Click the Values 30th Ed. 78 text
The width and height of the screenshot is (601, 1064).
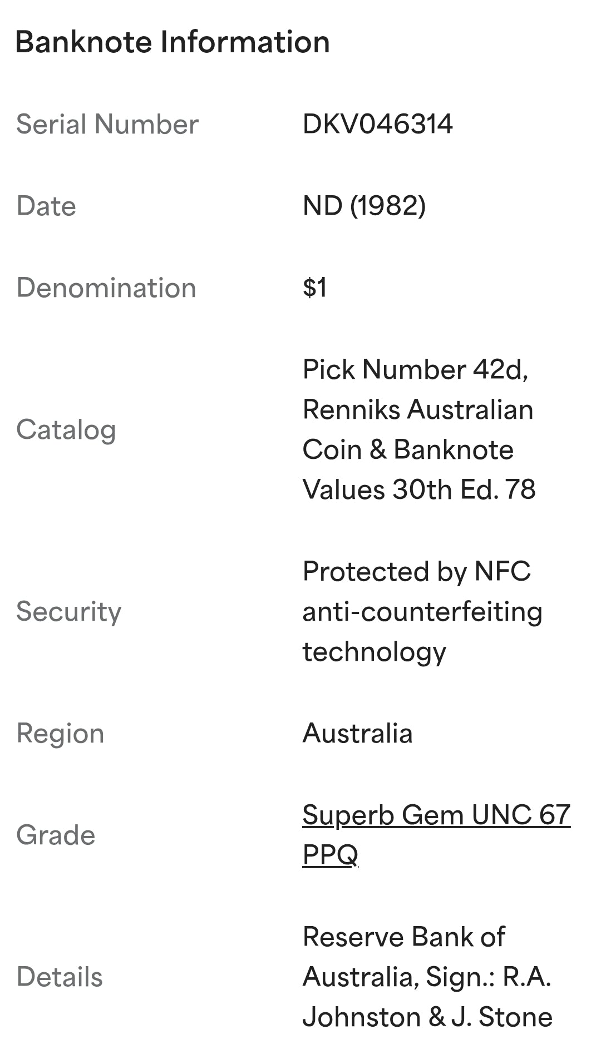pyautogui.click(x=419, y=489)
